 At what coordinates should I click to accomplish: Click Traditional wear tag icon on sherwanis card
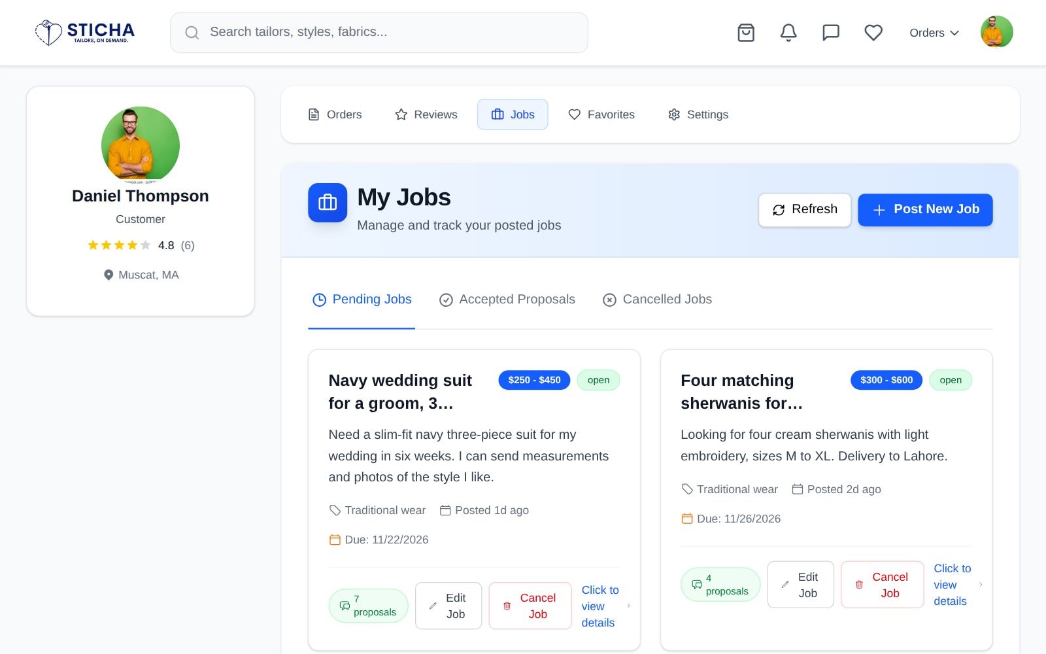click(x=687, y=489)
